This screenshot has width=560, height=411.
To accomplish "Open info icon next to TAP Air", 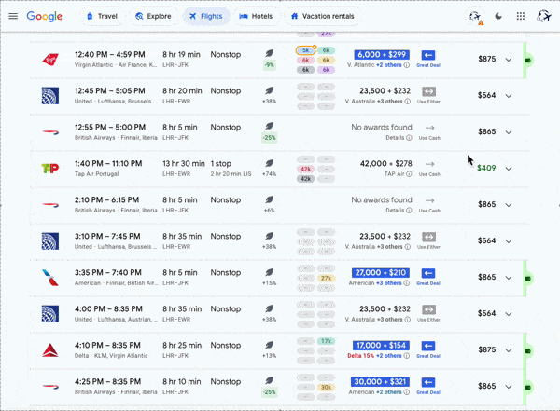I will click(x=409, y=174).
